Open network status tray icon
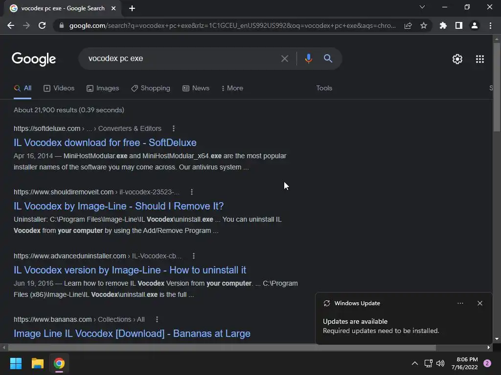 click(x=428, y=363)
